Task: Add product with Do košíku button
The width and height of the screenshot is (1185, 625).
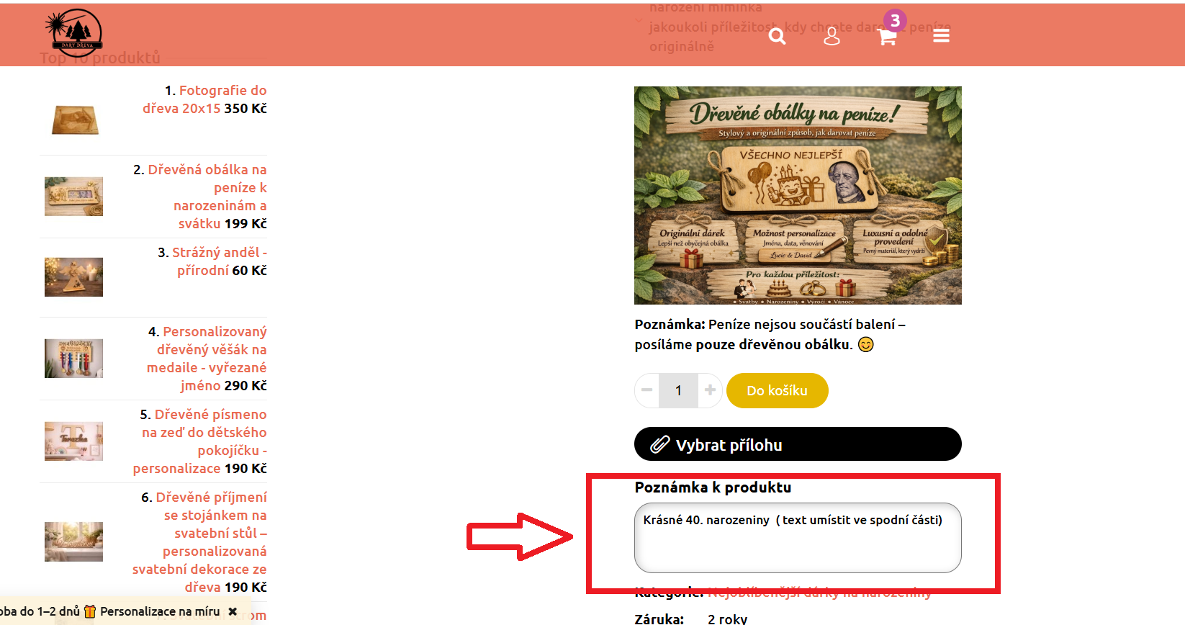Action: click(778, 390)
